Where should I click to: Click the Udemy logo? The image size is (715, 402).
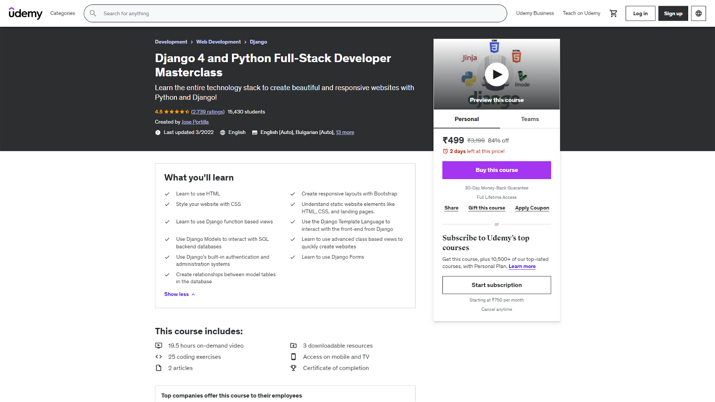point(25,13)
